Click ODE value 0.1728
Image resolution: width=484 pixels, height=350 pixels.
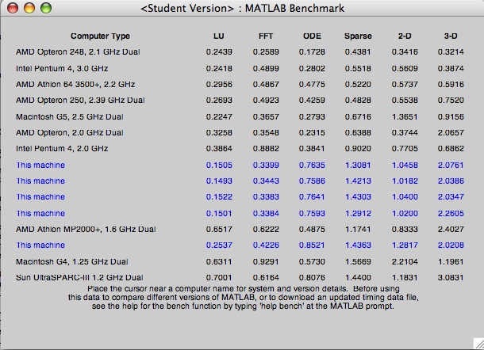[312, 51]
